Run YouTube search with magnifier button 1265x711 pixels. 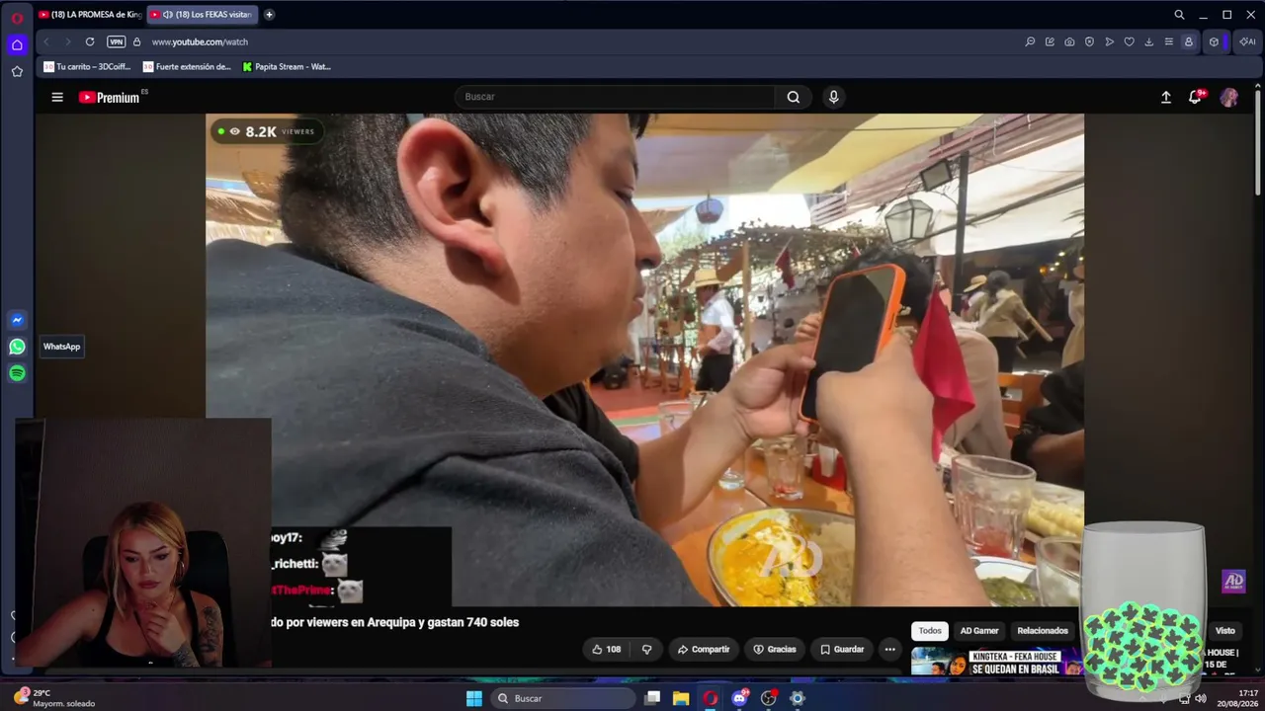point(794,97)
